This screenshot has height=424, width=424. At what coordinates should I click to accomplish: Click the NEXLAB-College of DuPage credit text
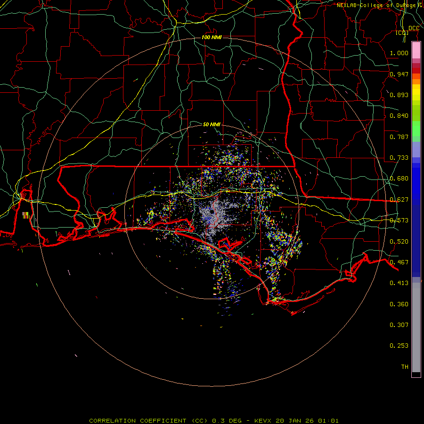pyautogui.click(x=380, y=5)
